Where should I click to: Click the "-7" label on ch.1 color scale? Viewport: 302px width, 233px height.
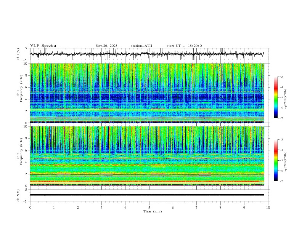[x=281, y=118]
